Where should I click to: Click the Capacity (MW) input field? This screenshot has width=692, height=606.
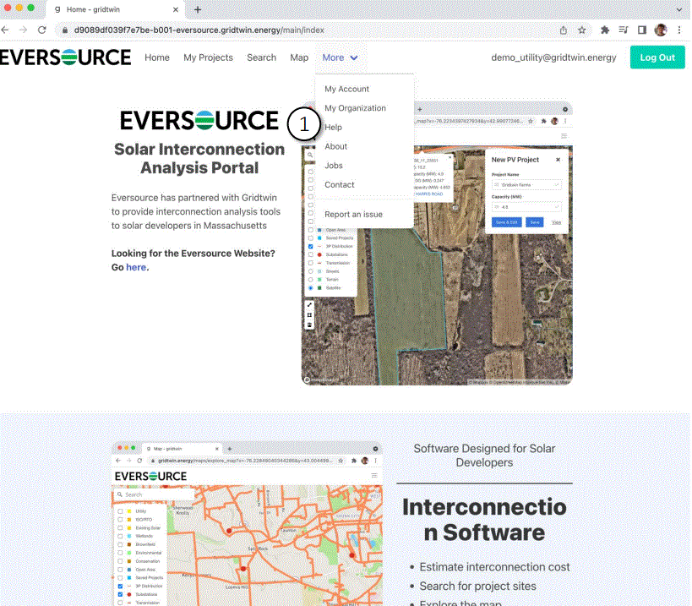pyautogui.click(x=526, y=207)
